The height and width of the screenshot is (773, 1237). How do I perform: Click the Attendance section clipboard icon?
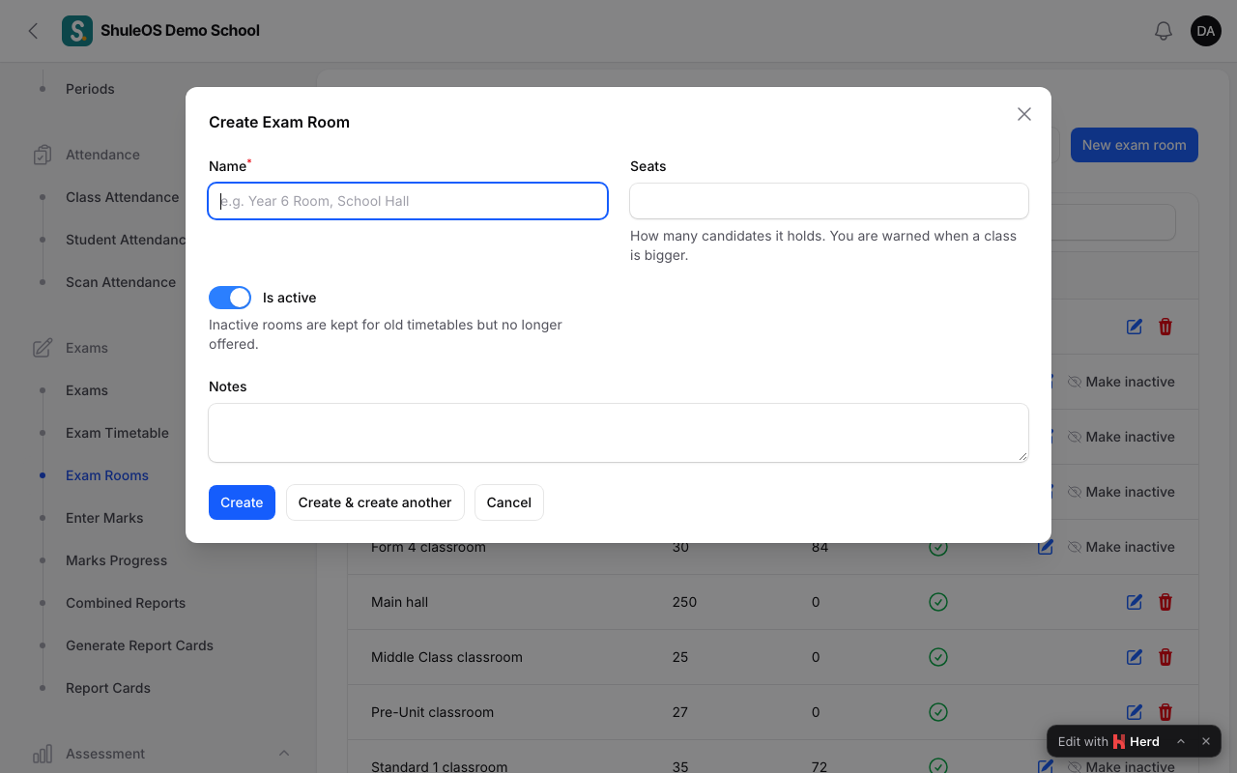point(43,155)
